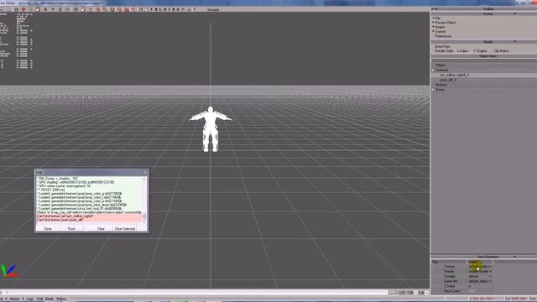Select the Engine render style option

coord(480,50)
